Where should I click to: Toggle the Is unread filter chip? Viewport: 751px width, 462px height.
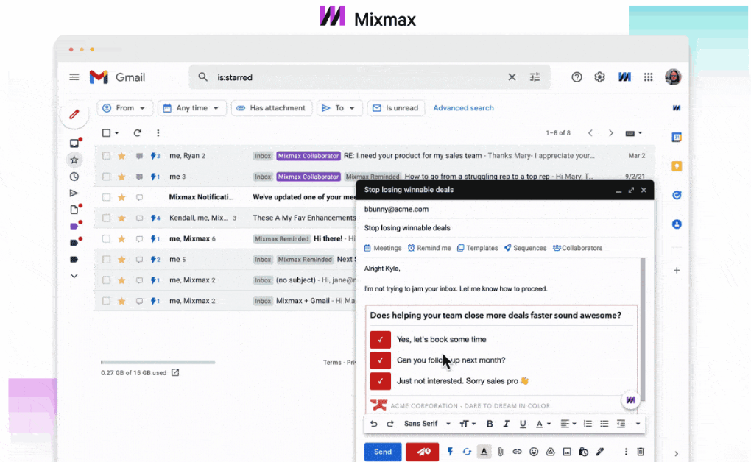tap(395, 108)
